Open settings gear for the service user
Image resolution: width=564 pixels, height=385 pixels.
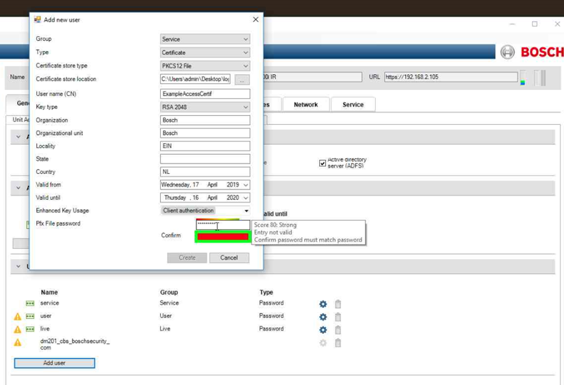coord(323,304)
